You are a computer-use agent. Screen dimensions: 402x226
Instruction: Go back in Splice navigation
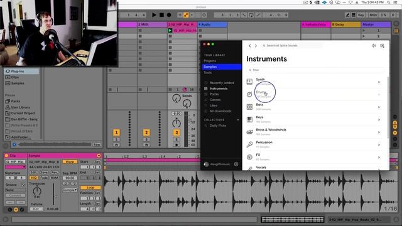click(x=250, y=46)
